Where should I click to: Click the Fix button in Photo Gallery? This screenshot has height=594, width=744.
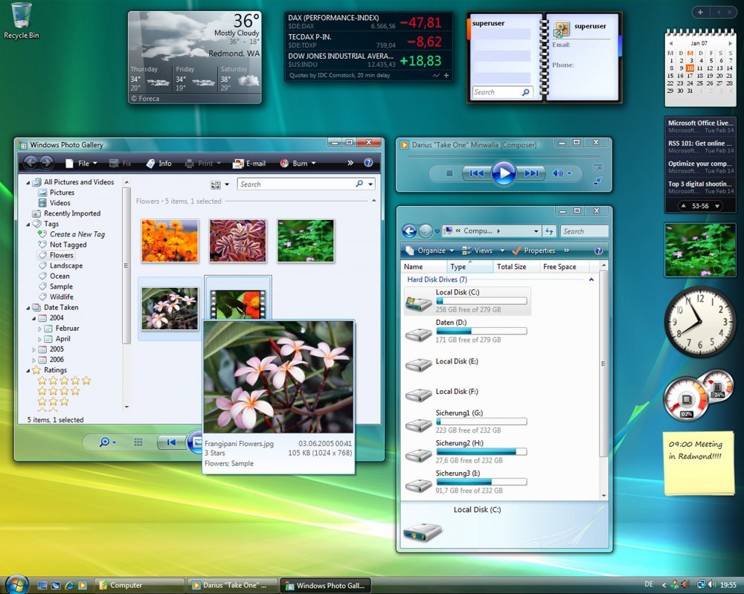pos(121,163)
